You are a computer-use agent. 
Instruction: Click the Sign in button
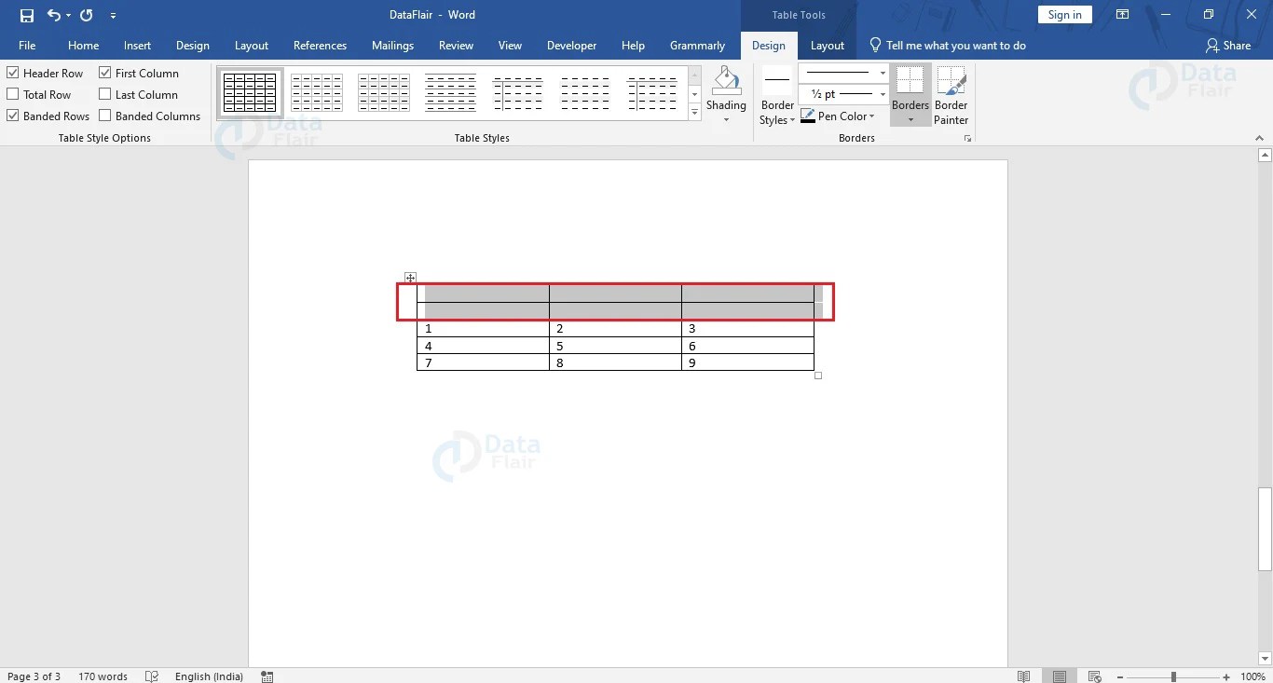click(x=1064, y=14)
